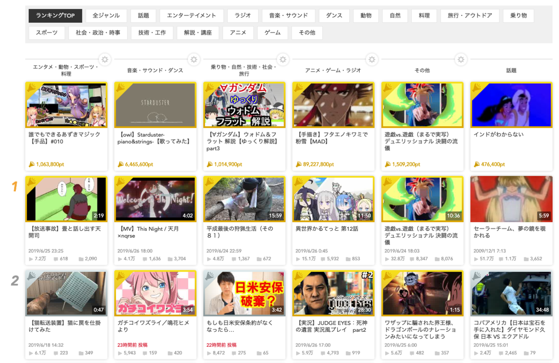
Task: Select the 旅行・アウトドア tab
Action: (470, 15)
